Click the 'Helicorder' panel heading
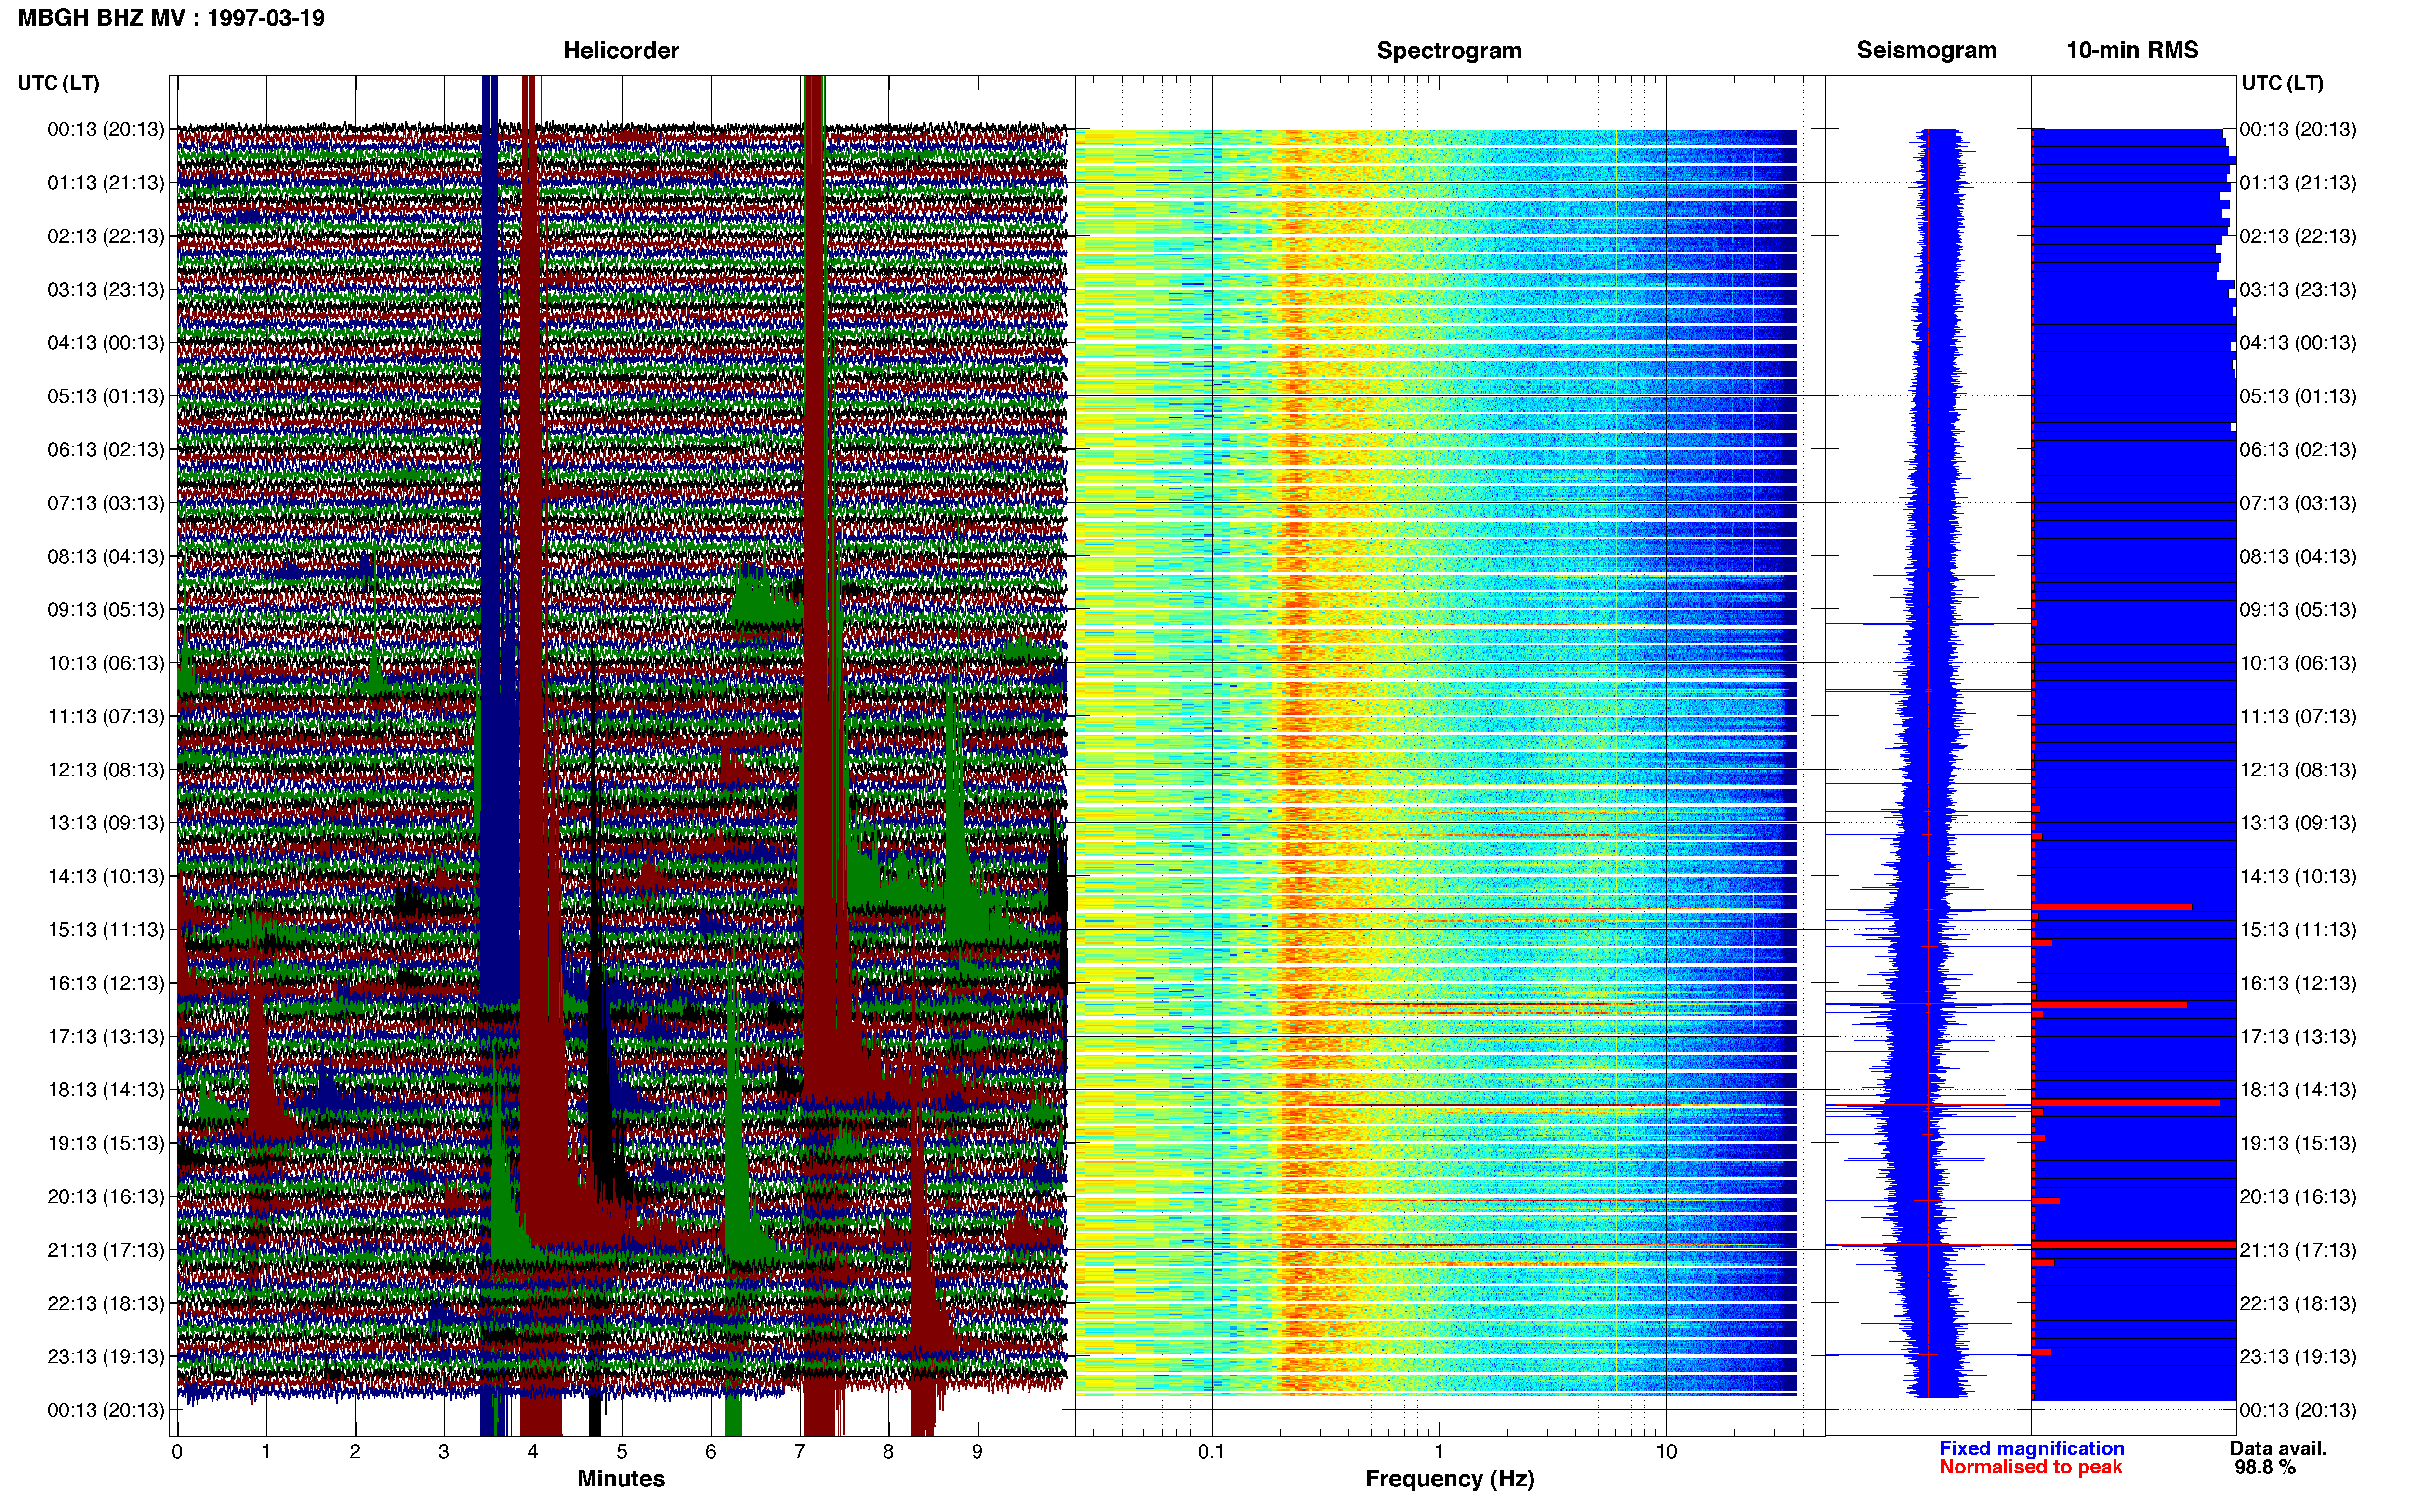Viewport: 2418px width, 1512px height. tap(621, 50)
